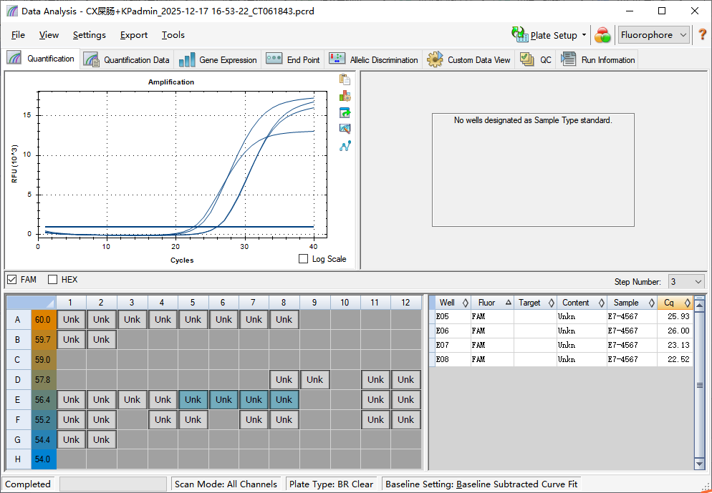Click copy-to-clipboard icon beside amplification chart
The height and width of the screenshot is (493, 712).
(345, 79)
